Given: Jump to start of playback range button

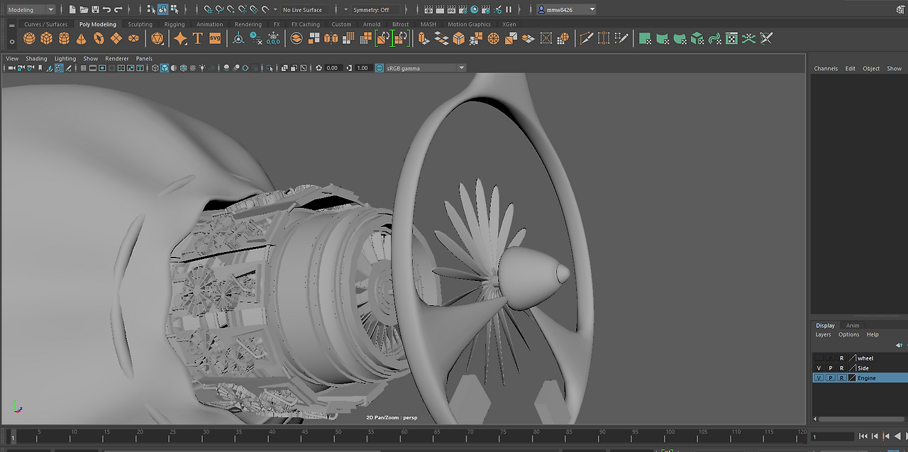Looking at the screenshot, I should [863, 436].
